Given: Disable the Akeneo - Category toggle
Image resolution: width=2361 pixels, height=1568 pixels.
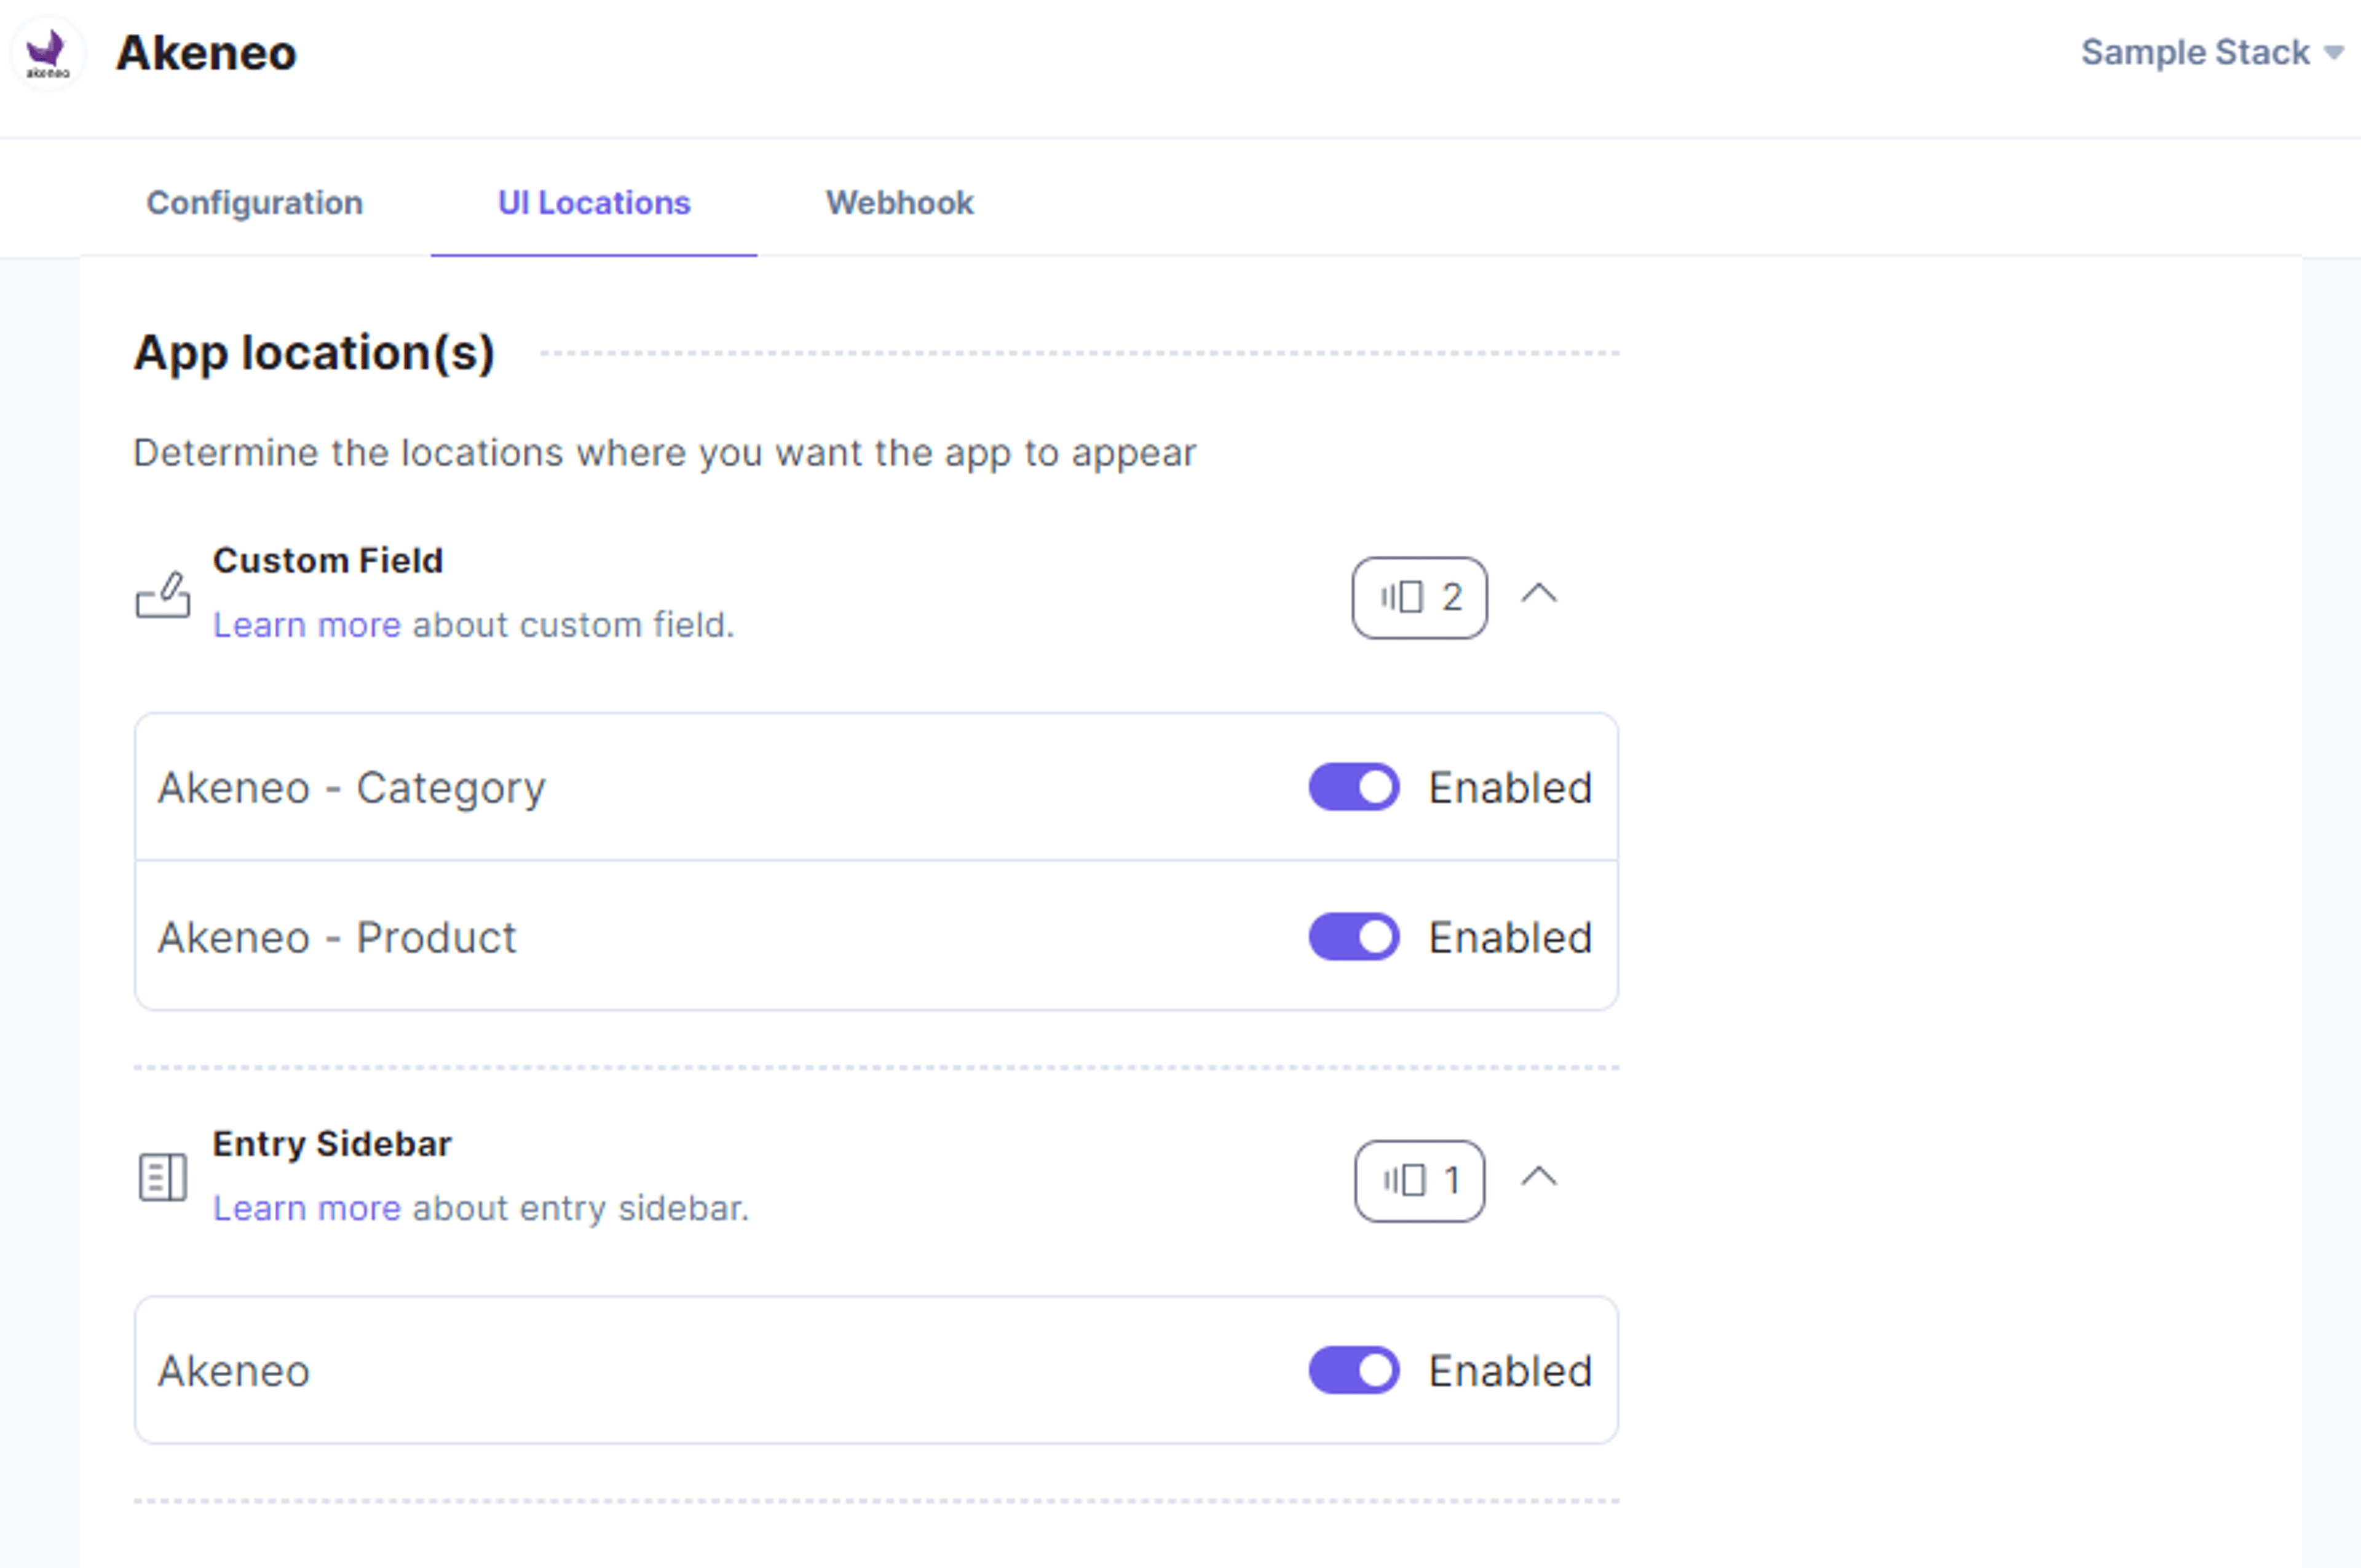Looking at the screenshot, I should click(x=1354, y=787).
